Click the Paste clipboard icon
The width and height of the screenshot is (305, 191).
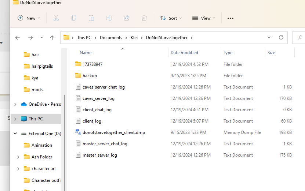(x=91, y=18)
